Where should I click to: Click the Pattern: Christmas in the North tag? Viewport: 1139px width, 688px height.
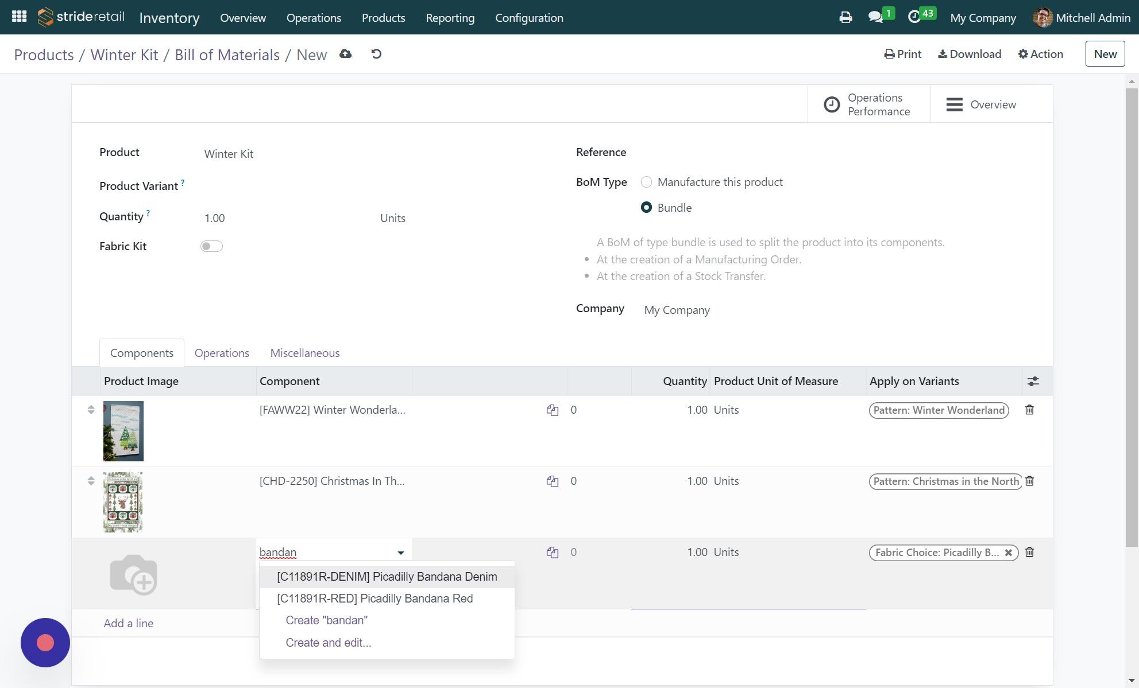pos(945,481)
